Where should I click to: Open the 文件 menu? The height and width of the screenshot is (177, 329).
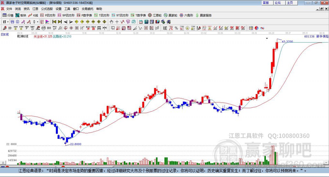click(9, 9)
